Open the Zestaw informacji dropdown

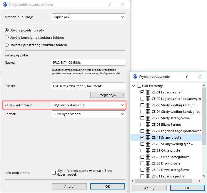point(89,105)
